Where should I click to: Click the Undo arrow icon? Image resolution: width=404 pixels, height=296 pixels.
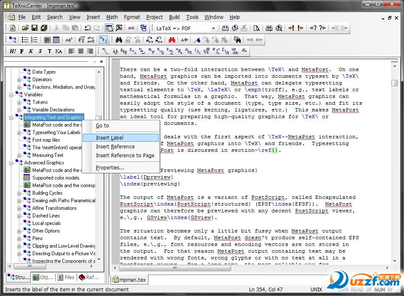[88, 28]
